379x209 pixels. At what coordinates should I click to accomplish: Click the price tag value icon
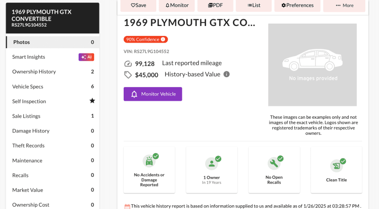tap(127, 75)
